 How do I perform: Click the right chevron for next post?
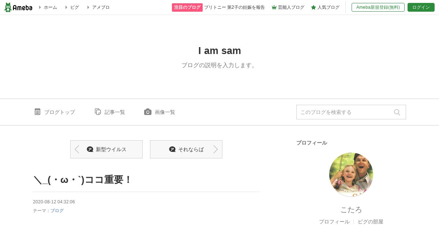pyautogui.click(x=215, y=149)
